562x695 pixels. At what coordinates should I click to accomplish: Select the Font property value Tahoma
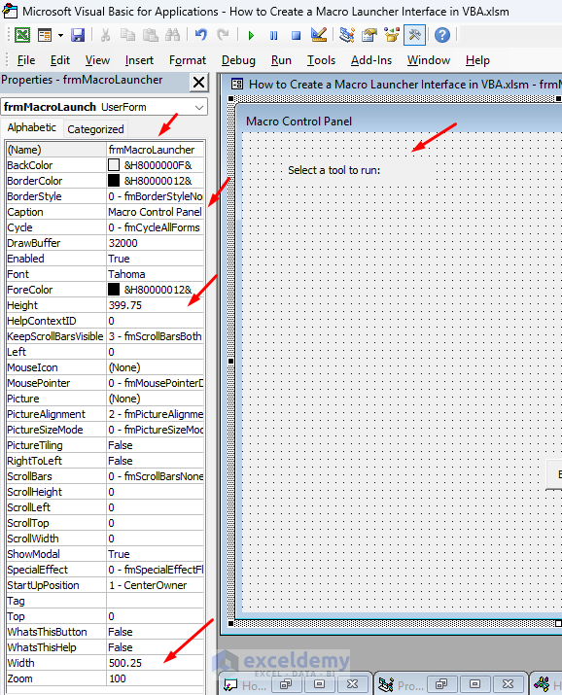pyautogui.click(x=156, y=274)
